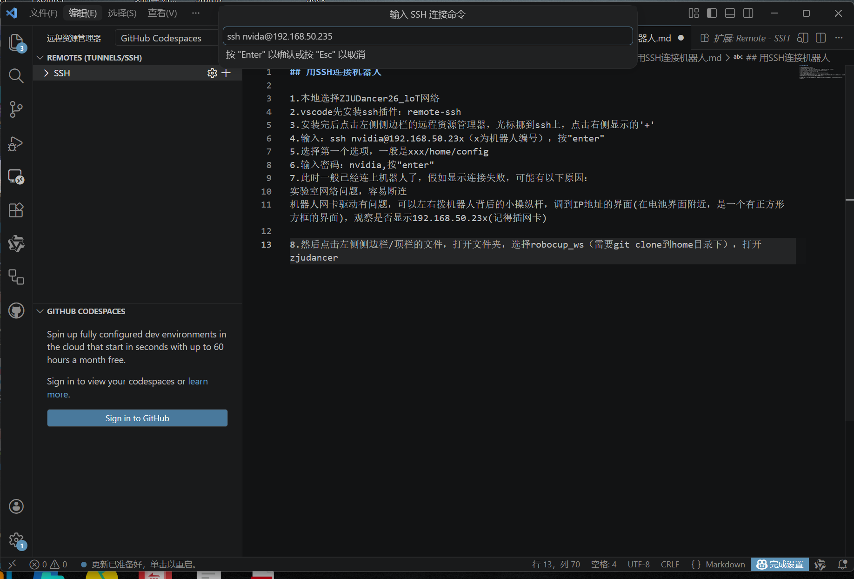854x579 pixels.
Task: Click errors and warnings count in status bar
Action: click(48, 564)
